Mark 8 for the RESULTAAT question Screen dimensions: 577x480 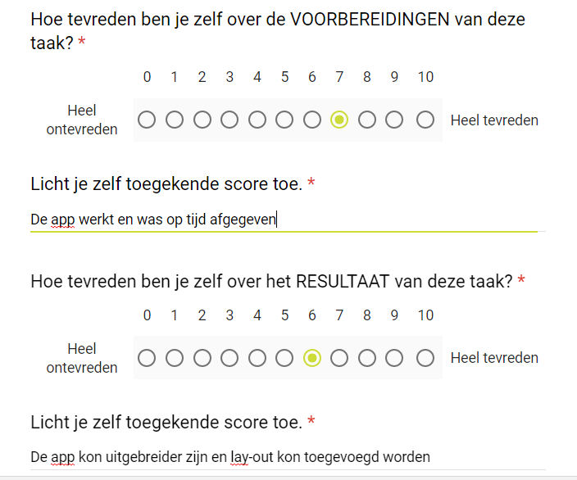click(x=367, y=359)
